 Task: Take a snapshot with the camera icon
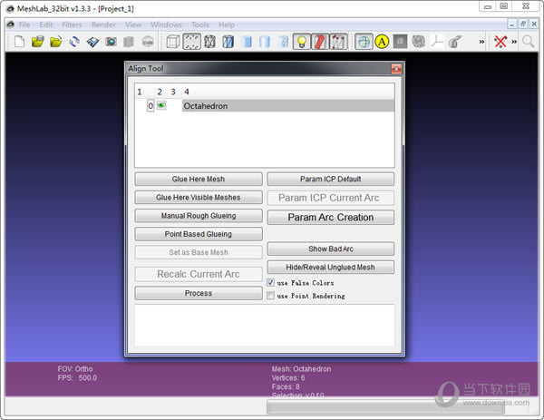pos(111,42)
